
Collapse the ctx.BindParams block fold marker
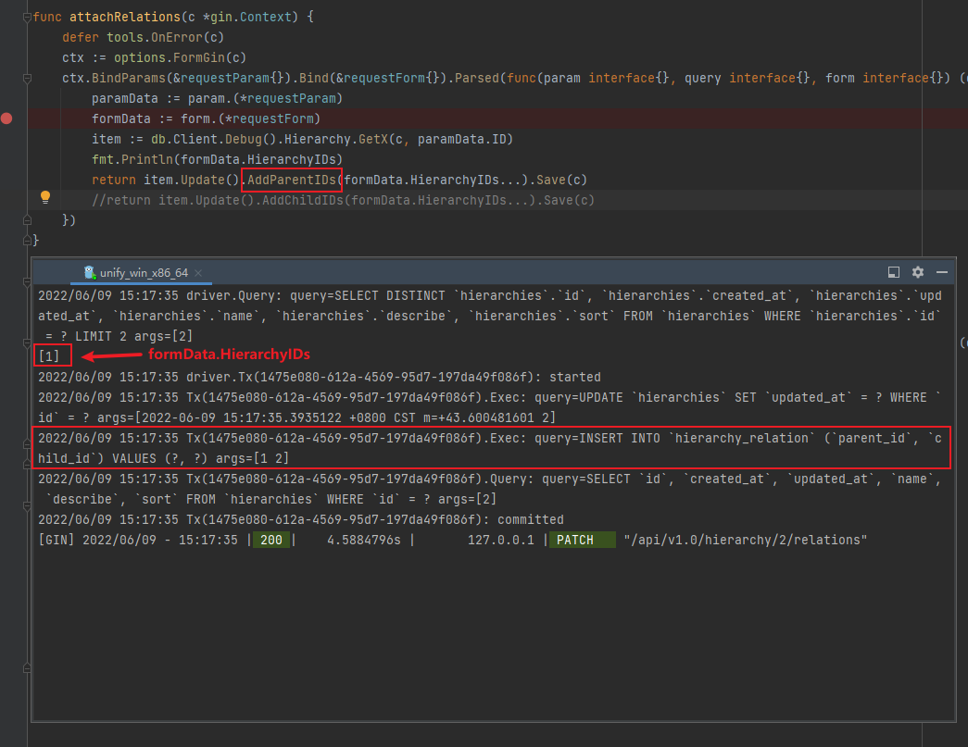(27, 79)
